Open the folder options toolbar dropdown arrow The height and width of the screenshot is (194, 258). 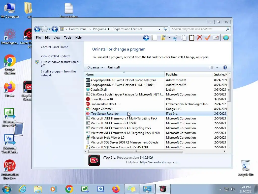coord(170,38)
